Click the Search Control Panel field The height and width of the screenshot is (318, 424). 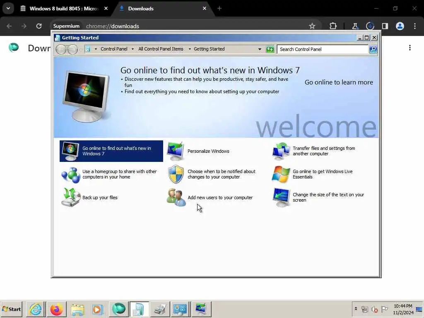(323, 49)
